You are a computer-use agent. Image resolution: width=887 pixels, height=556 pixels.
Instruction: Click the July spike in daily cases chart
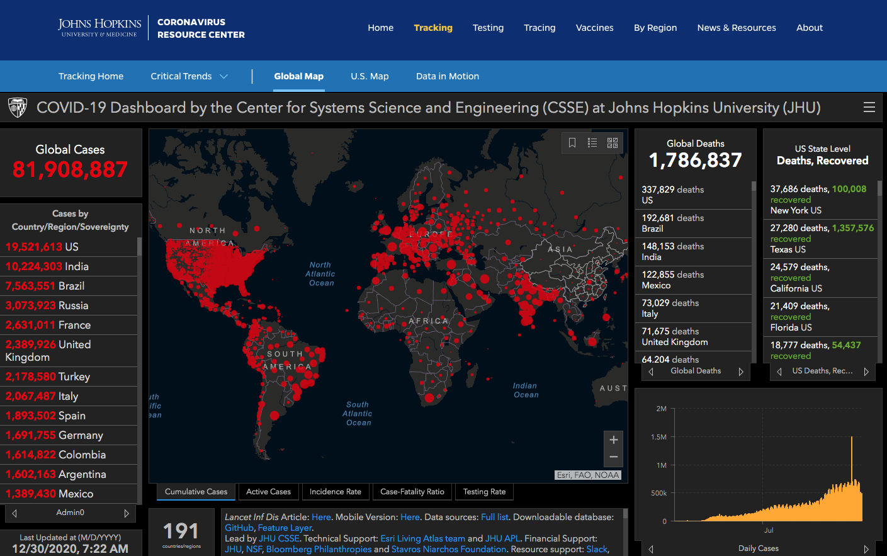(852, 441)
